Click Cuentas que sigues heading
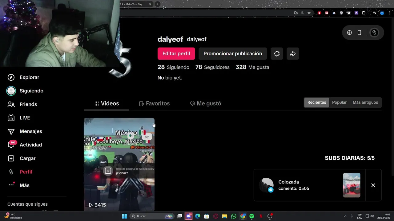 click(x=27, y=204)
